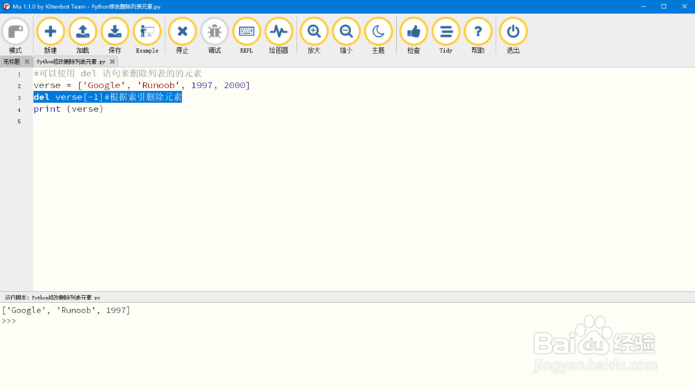695x389 pixels.
Task: Switch to Python修改删除列表元素.py tab
Action: 71,62
